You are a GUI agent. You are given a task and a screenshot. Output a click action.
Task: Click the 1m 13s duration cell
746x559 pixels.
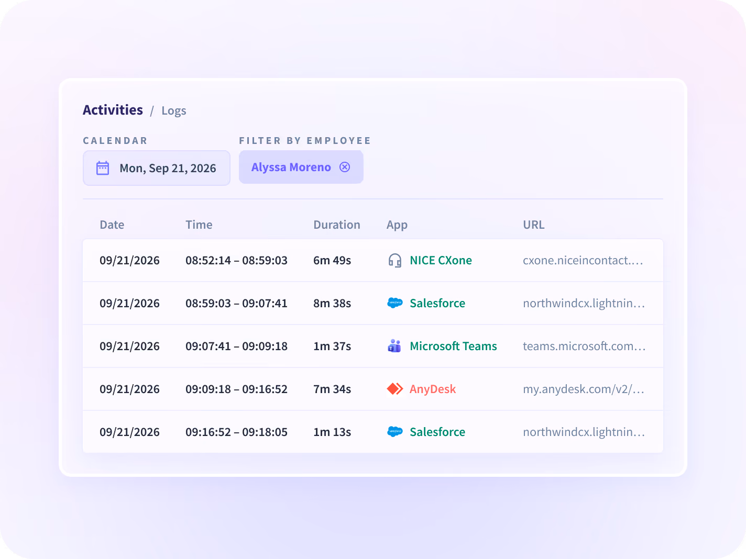[x=332, y=432]
